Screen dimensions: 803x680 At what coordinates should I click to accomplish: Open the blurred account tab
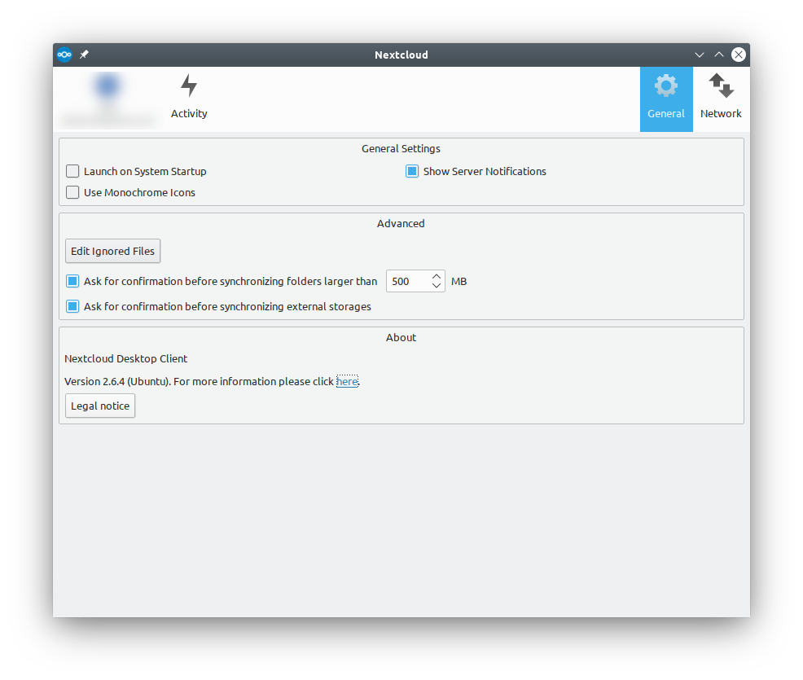(x=108, y=99)
